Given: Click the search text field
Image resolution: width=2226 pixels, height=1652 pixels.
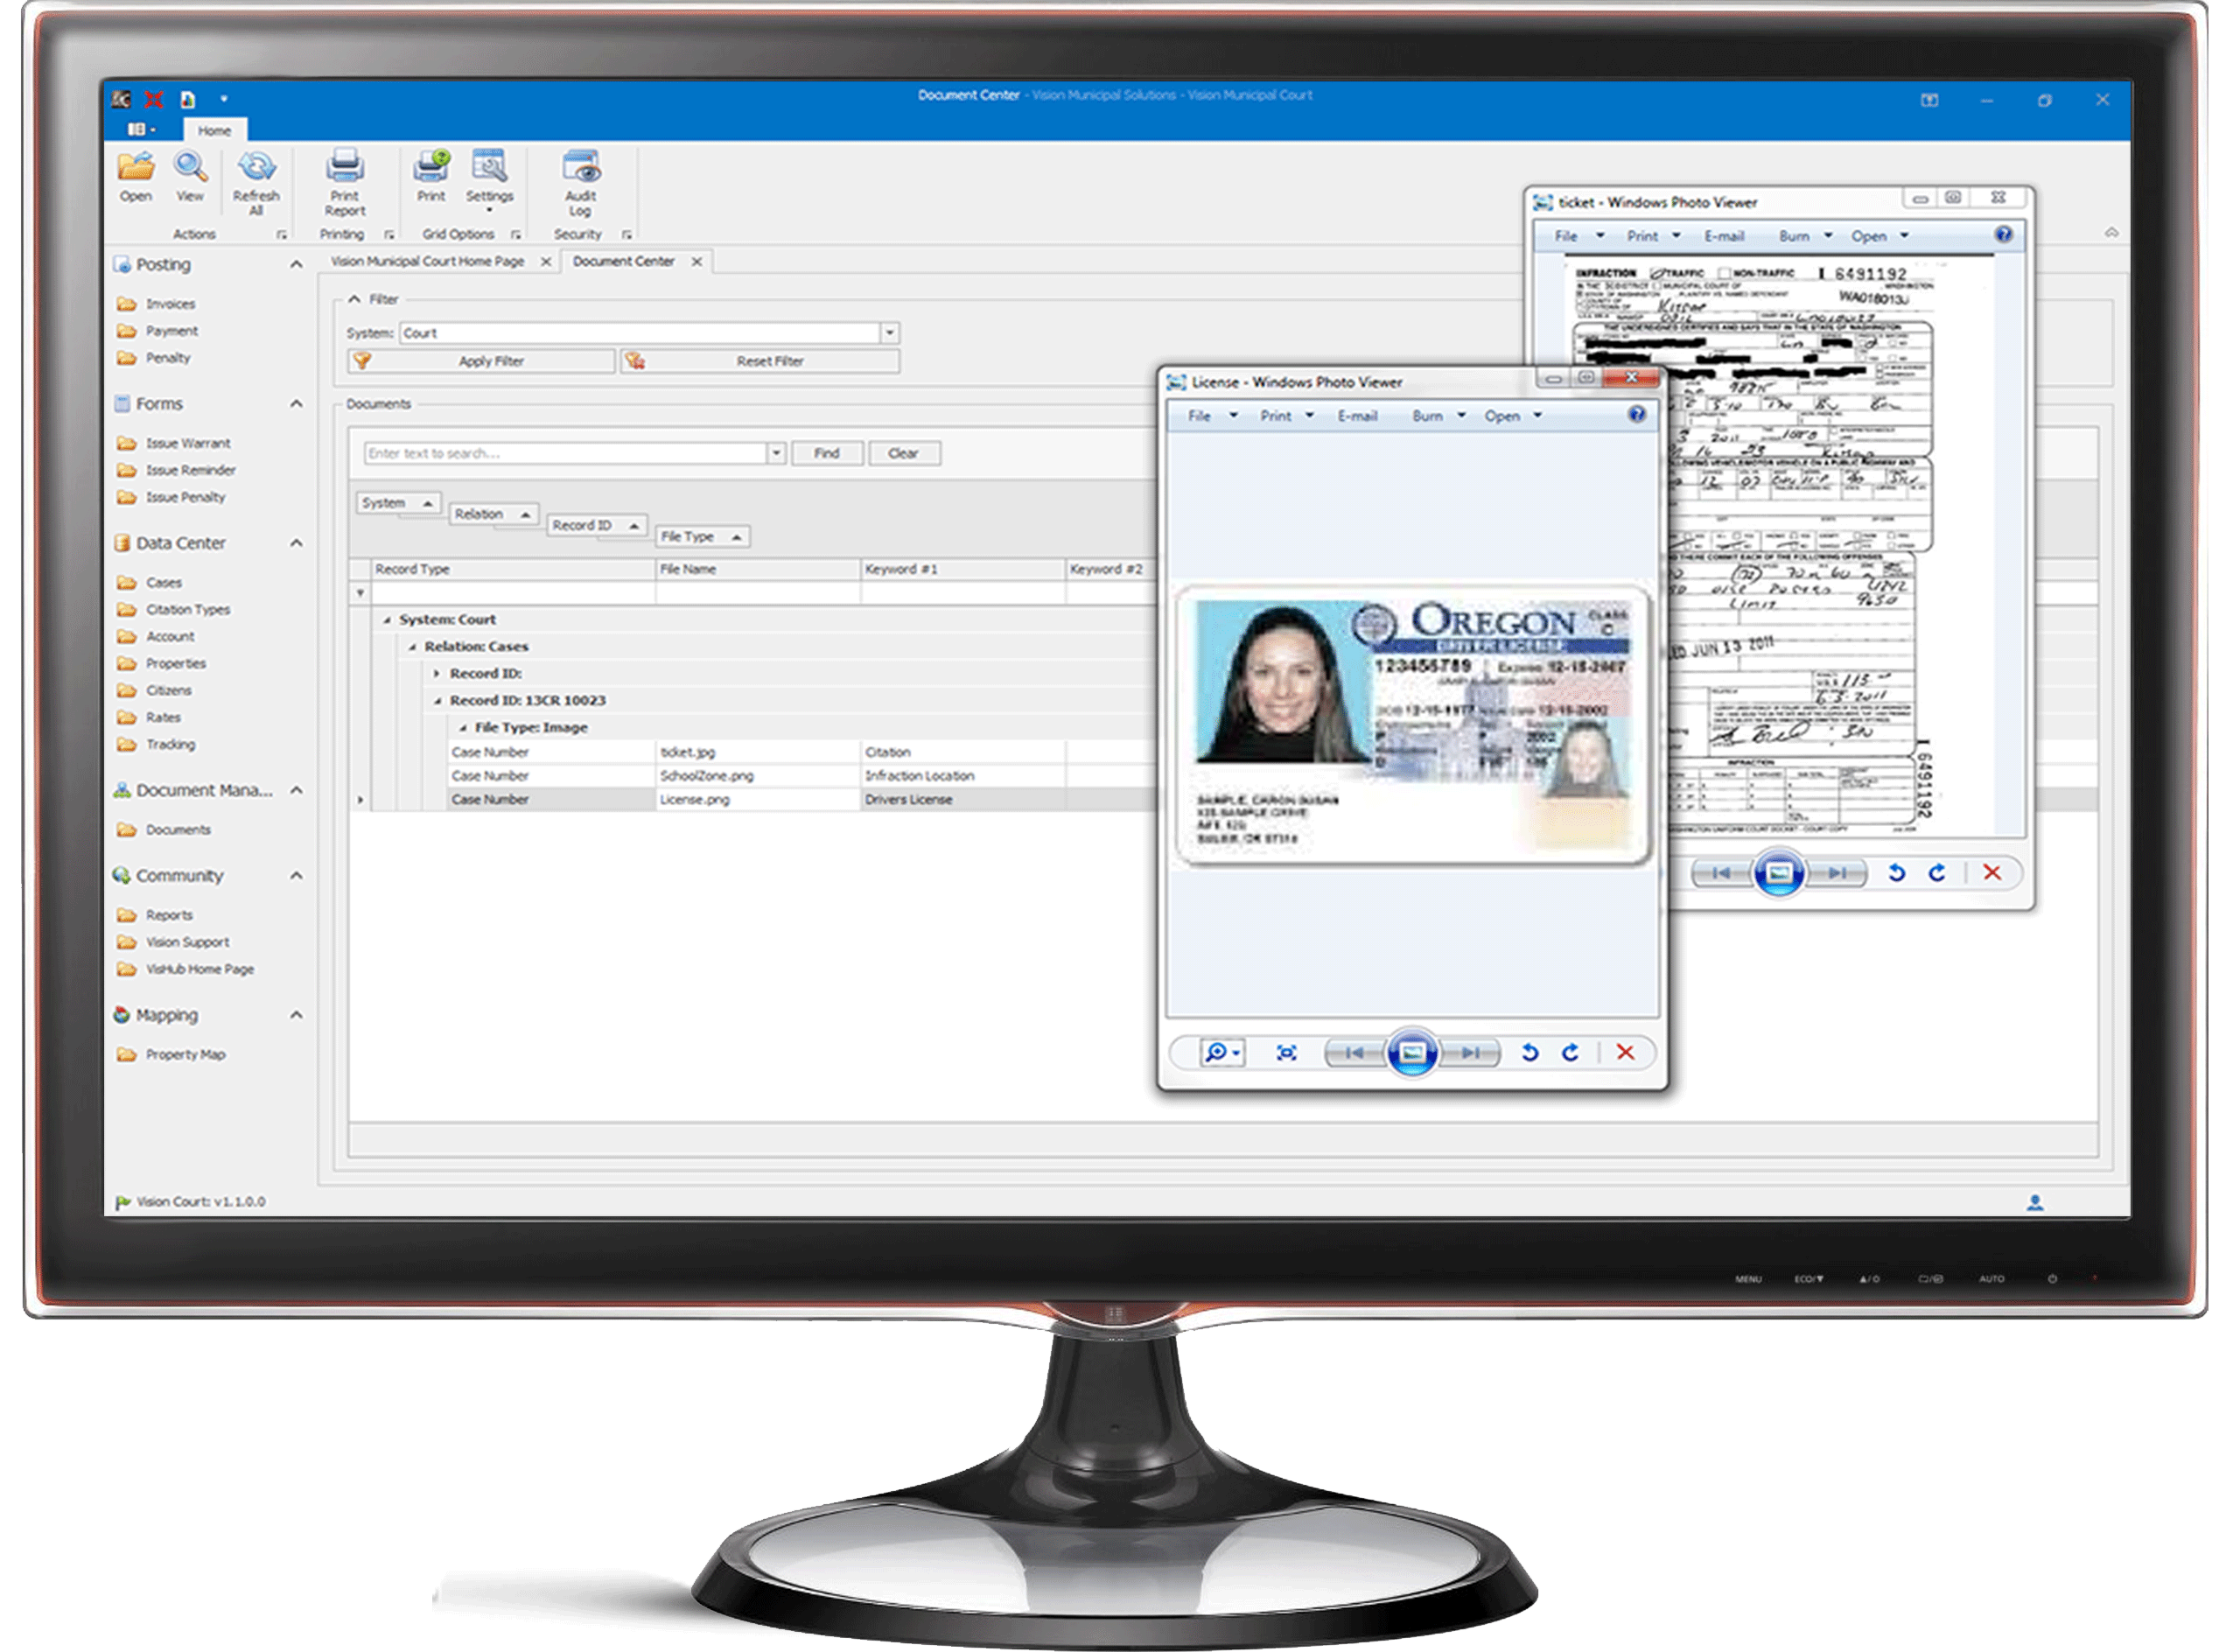Looking at the screenshot, I should 566,453.
